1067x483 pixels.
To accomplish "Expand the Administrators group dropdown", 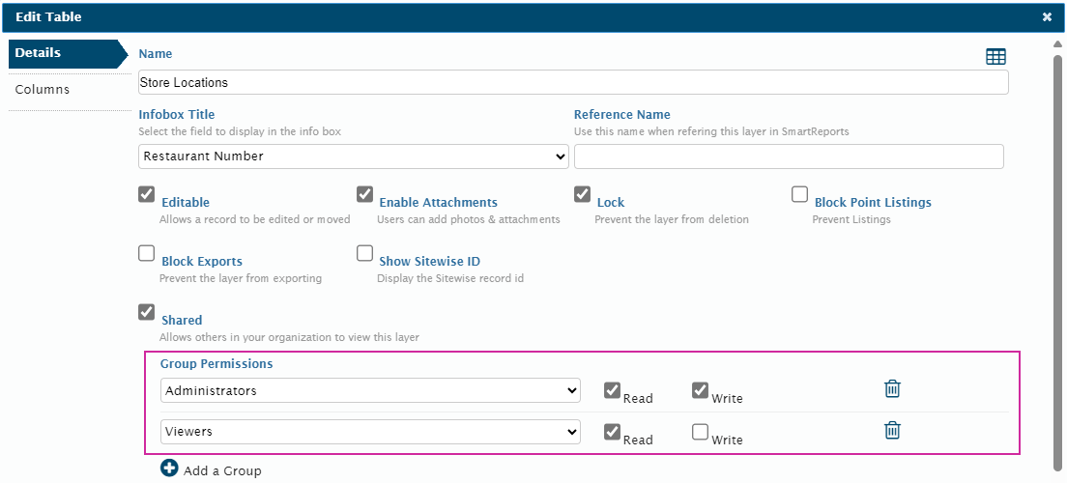I will click(370, 390).
